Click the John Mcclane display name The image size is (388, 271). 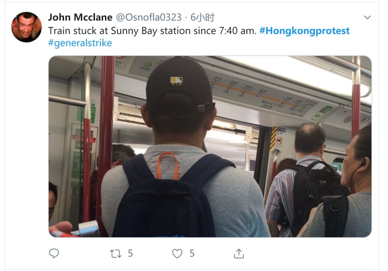tap(80, 17)
